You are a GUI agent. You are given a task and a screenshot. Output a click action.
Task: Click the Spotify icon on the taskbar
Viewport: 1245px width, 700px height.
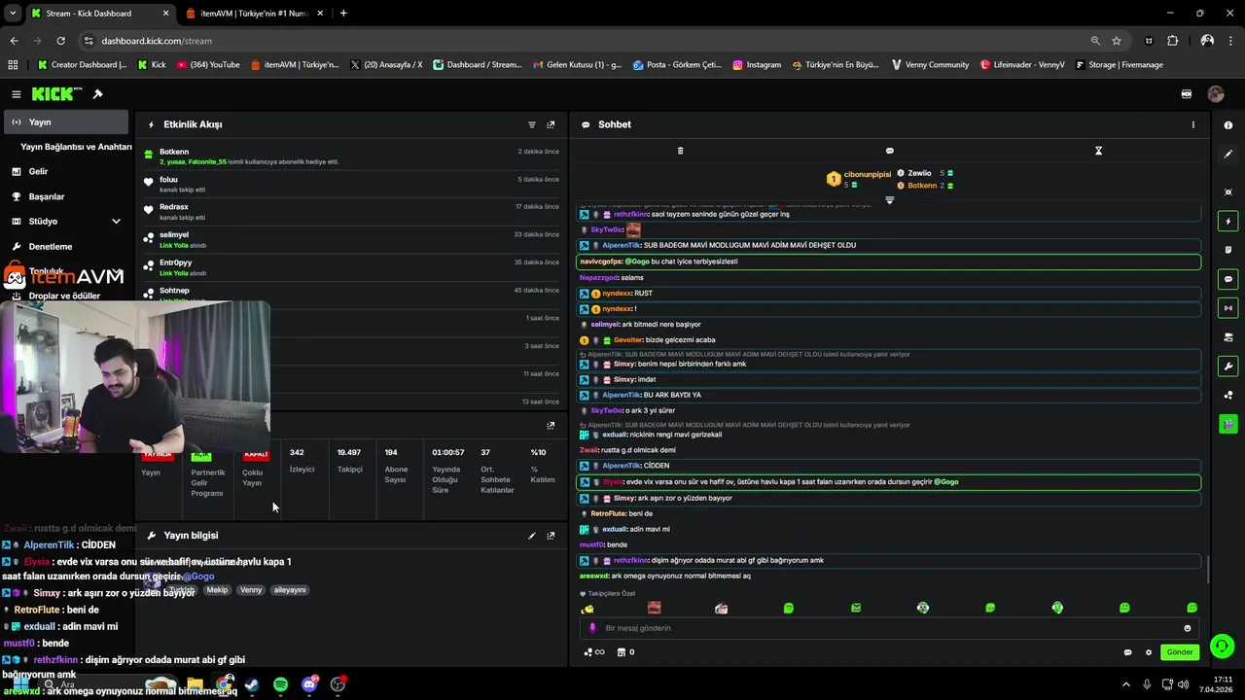tap(281, 684)
